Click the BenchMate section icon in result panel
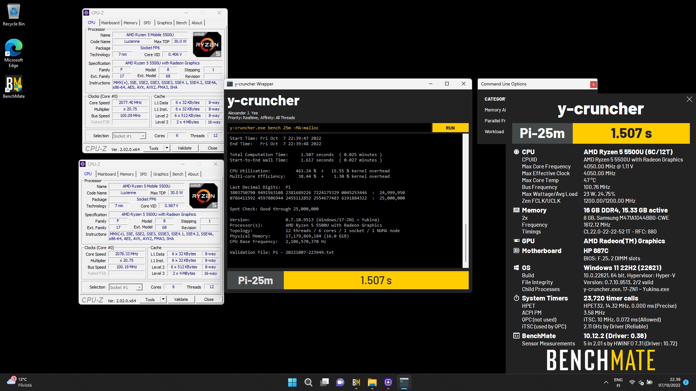This screenshot has height=391, width=696. 516,336
